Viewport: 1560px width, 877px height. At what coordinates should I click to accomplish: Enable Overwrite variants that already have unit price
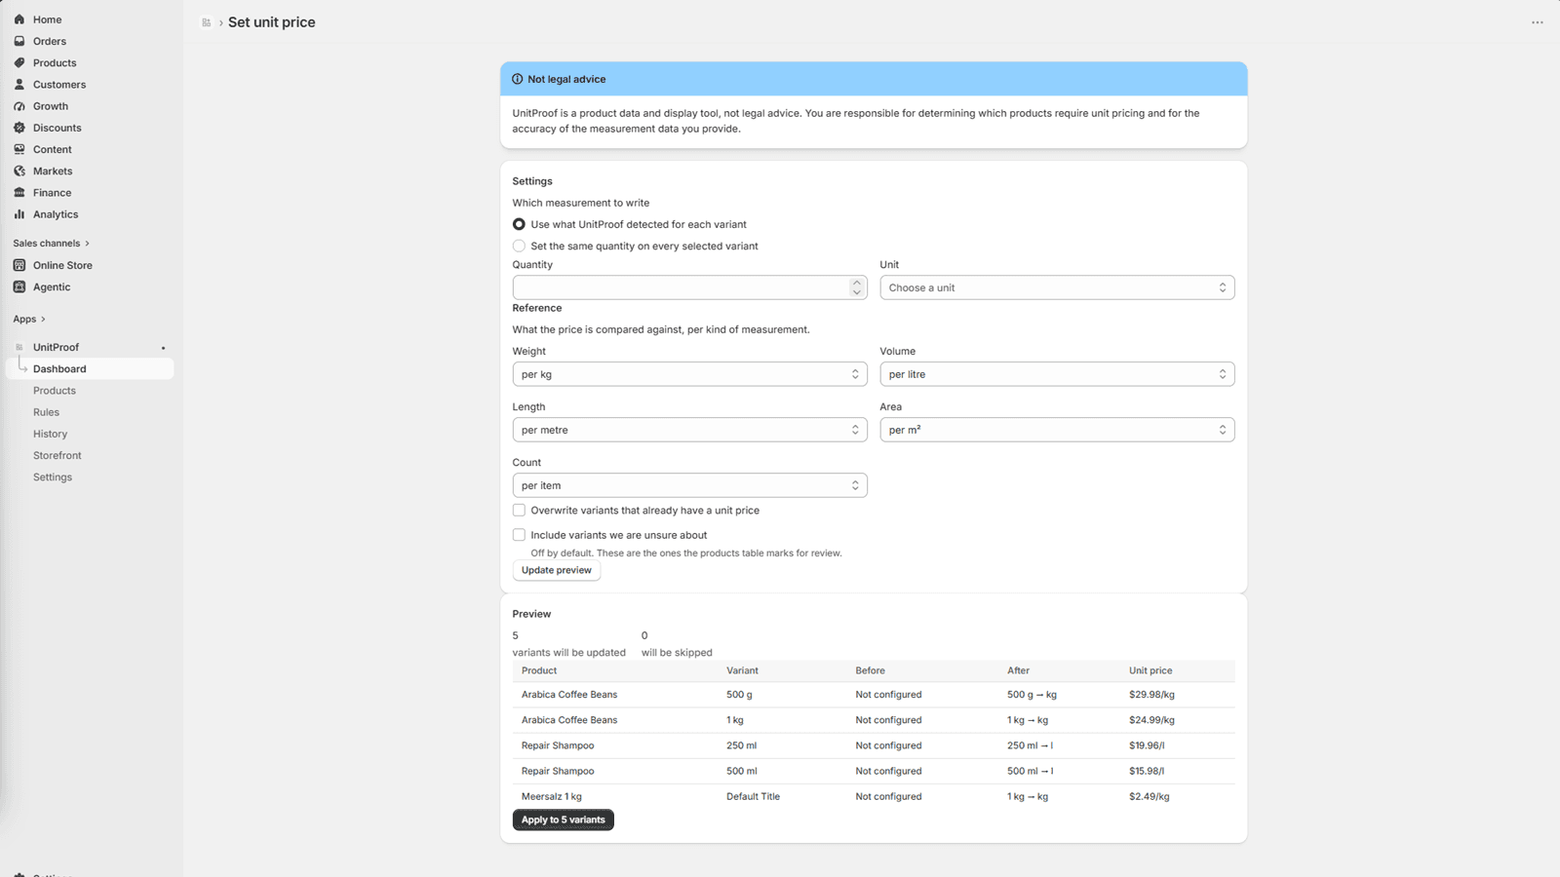point(519,510)
